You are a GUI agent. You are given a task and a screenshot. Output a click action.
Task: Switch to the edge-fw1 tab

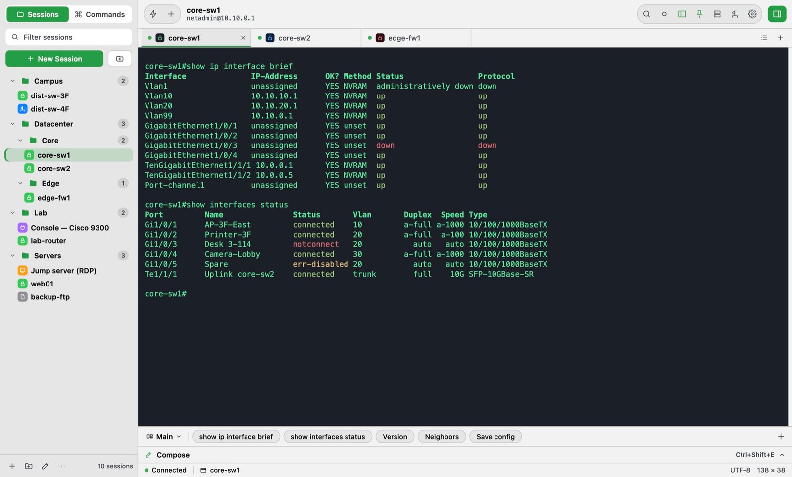coord(416,38)
